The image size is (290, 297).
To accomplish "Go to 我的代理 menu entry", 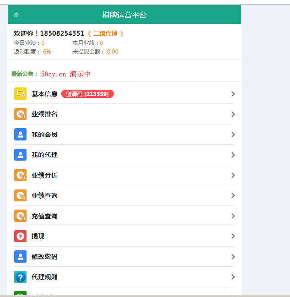I will (x=124, y=155).
